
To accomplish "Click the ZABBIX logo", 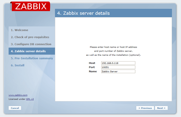I will pos(30,6).
